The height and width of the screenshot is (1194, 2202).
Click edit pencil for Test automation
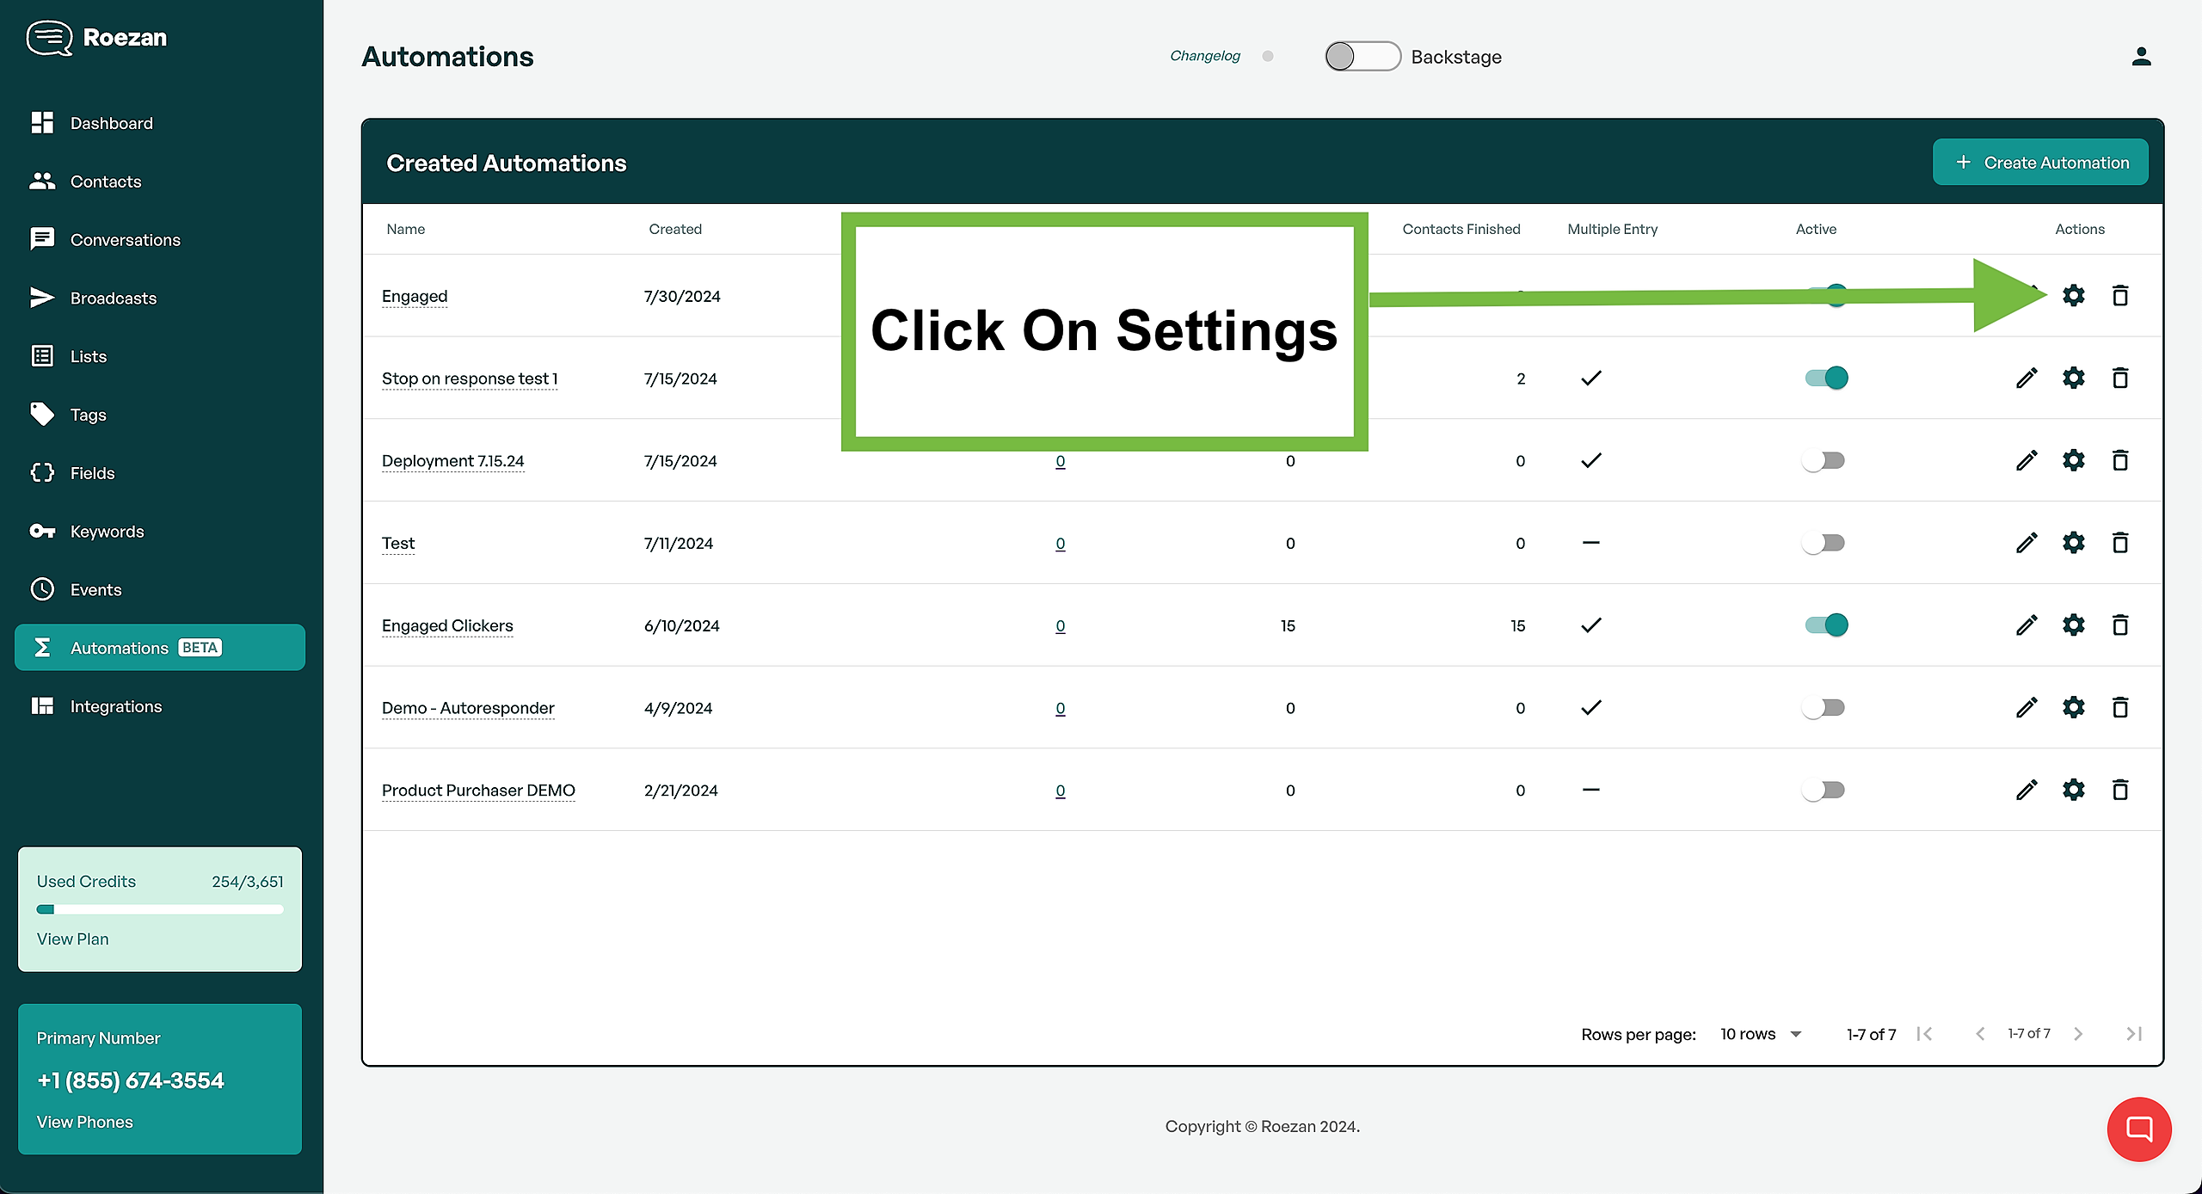[x=2027, y=543]
